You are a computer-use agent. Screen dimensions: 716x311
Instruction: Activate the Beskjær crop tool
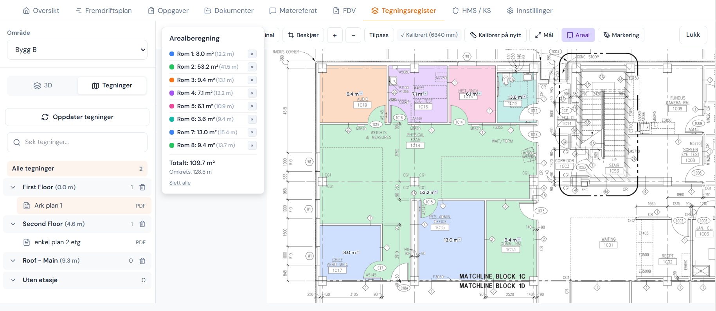(x=303, y=35)
